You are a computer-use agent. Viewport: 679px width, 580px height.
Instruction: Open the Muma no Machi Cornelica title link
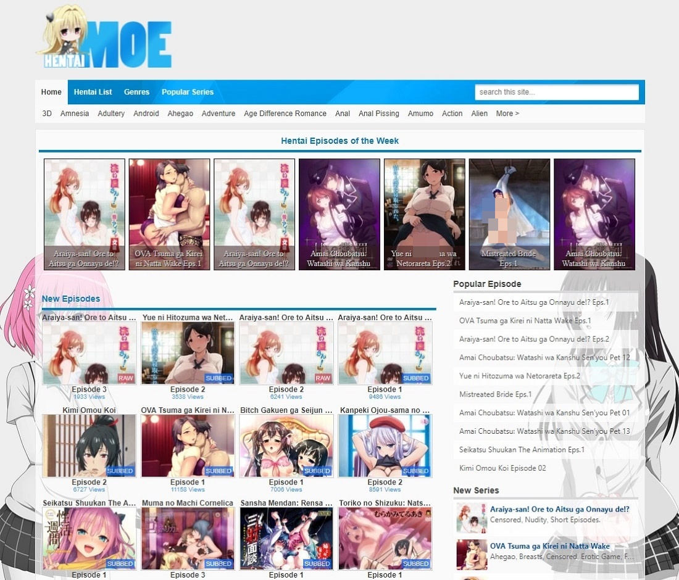pyautogui.click(x=188, y=503)
